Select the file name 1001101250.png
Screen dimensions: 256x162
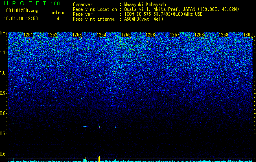21,11
